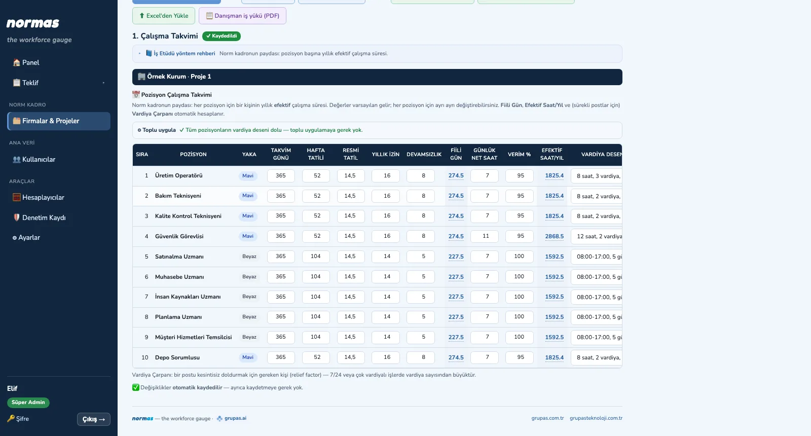Open Kullanıcılar users icon
Viewport: 811px width, 436px height.
coord(17,160)
